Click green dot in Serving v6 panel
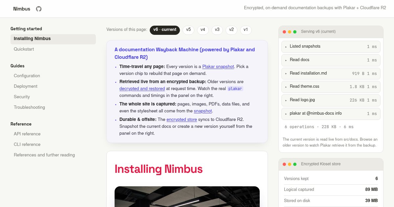This screenshot has height=207, width=394. pyautogui.click(x=295, y=32)
